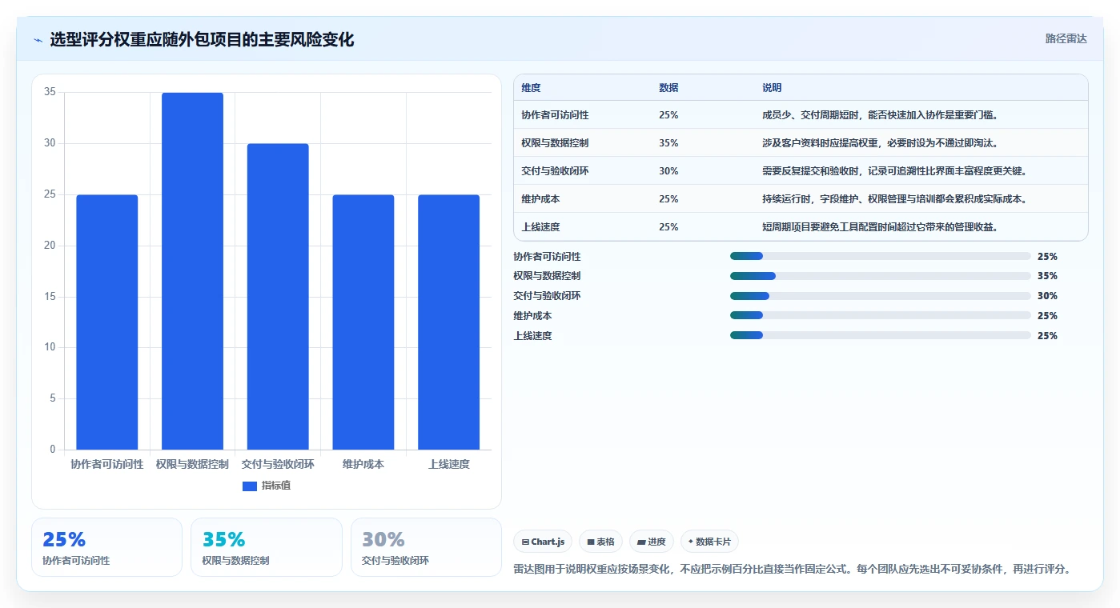The width and height of the screenshot is (1120, 608).
Task: Click the 交付与验收闭环 bar in the chart
Action: point(278,297)
